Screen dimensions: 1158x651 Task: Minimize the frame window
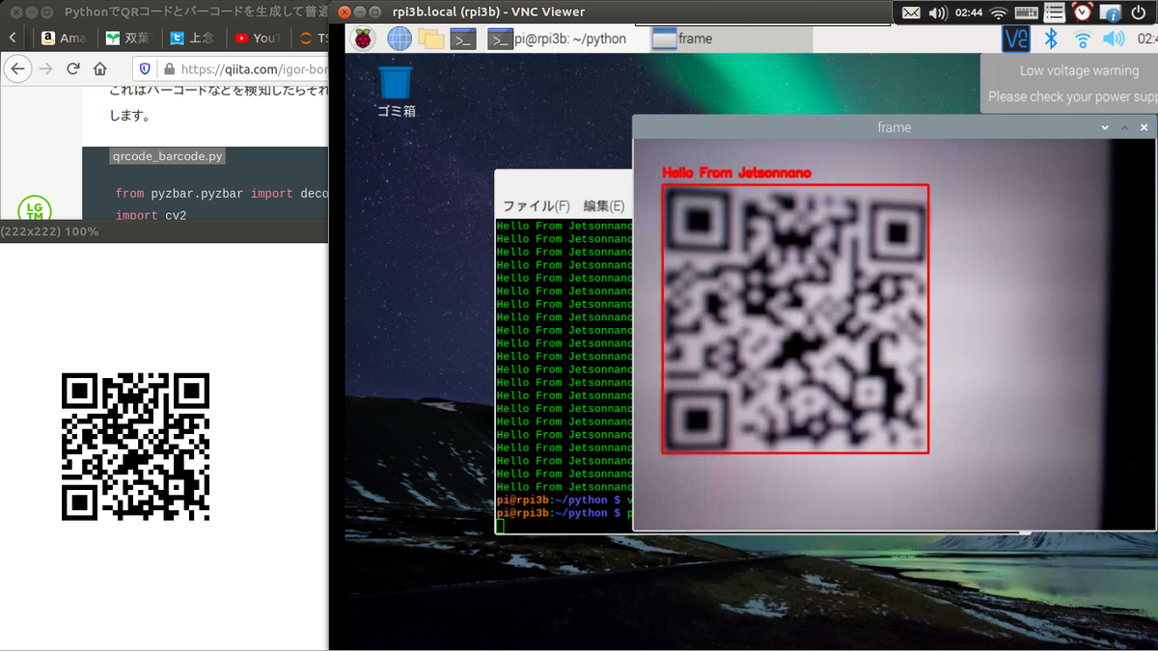tap(1105, 127)
